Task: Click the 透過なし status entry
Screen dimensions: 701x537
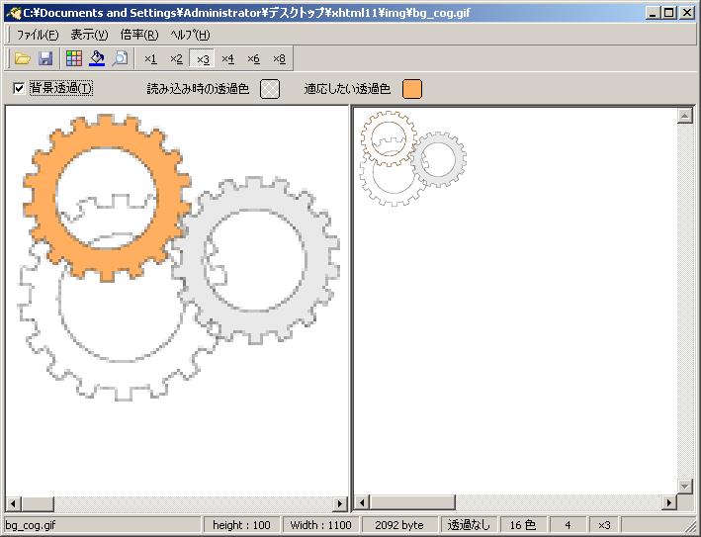Action: pos(469,525)
